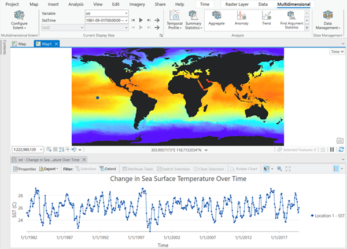347x249 pixels.
Task: Switch to the Imagery ribbon tab
Action: coord(136,4)
